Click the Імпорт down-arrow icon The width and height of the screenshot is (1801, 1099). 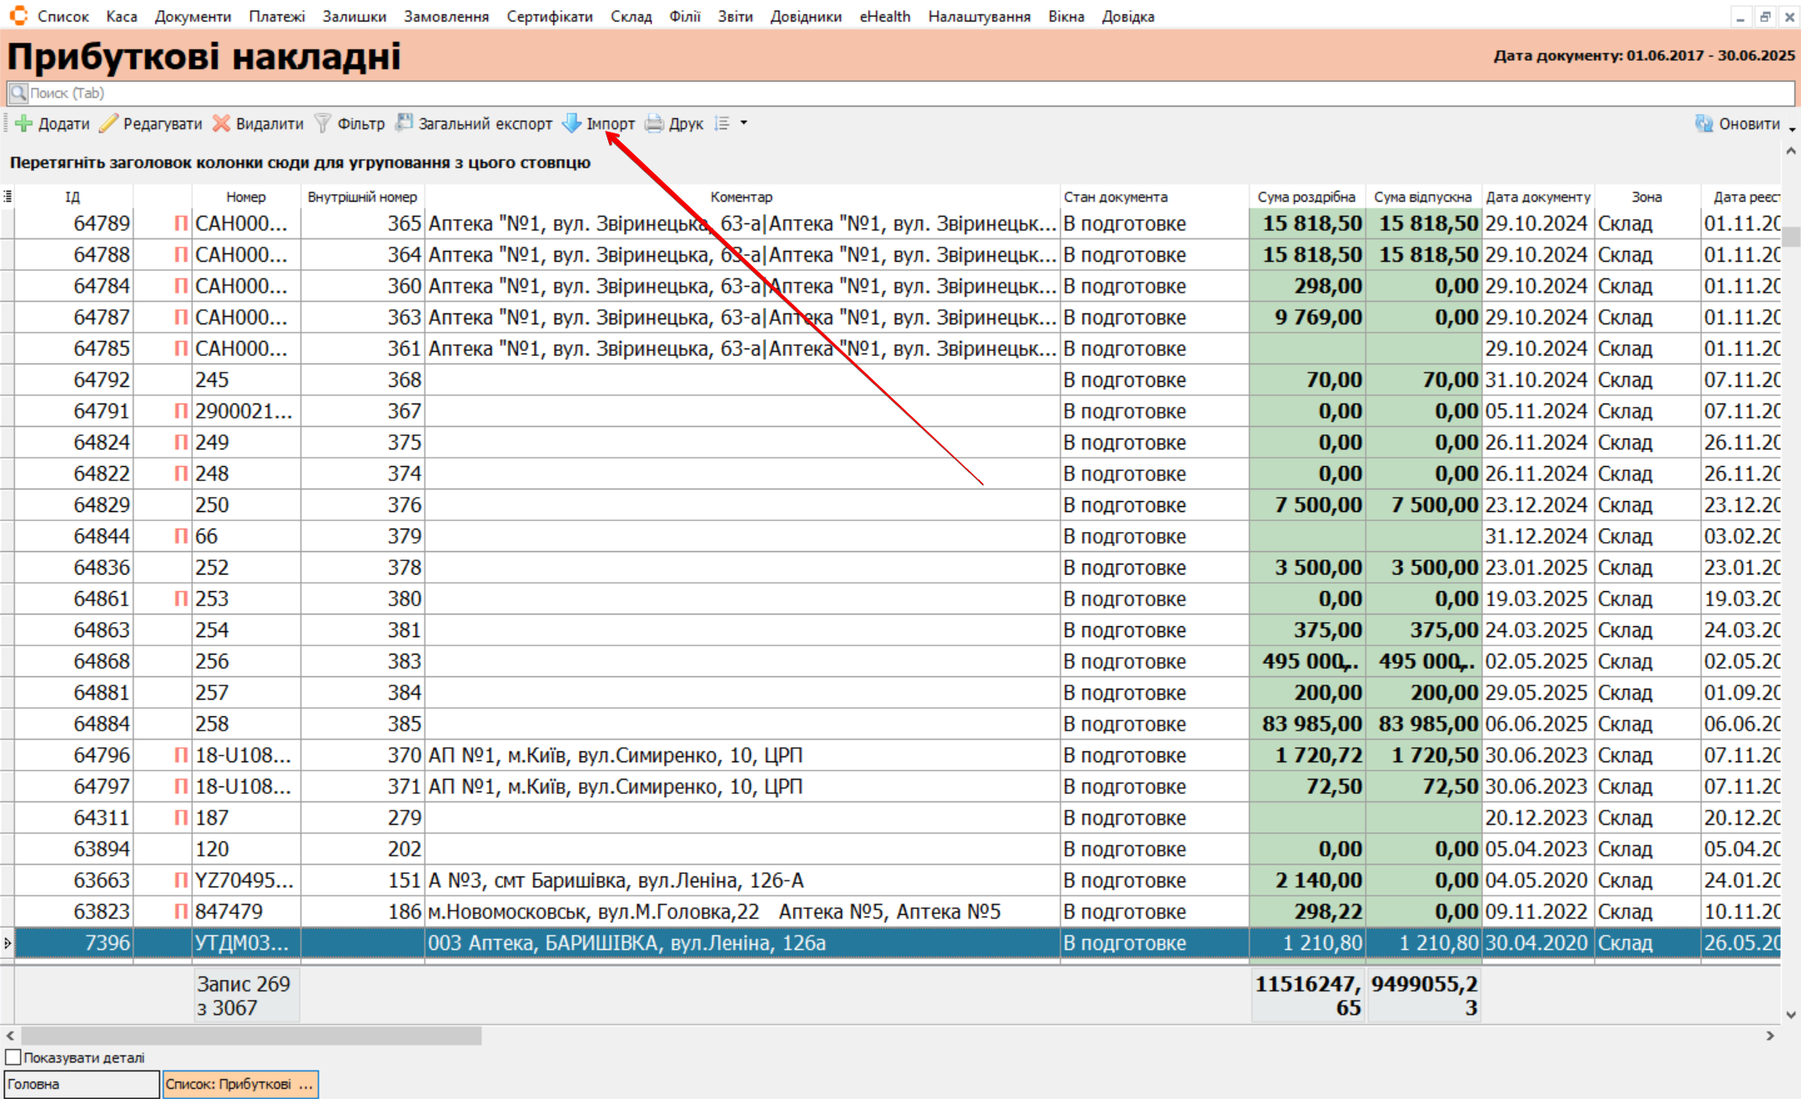coord(572,123)
